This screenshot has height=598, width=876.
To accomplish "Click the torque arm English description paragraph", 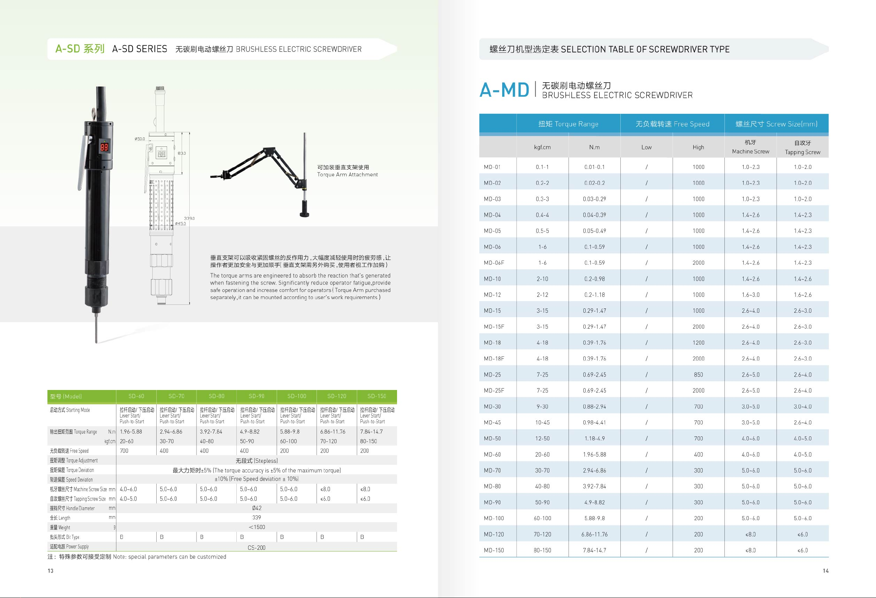I will point(301,286).
